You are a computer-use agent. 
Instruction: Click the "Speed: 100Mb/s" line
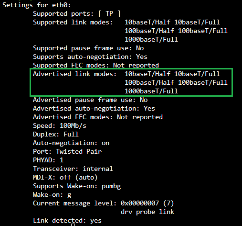tap(60, 126)
